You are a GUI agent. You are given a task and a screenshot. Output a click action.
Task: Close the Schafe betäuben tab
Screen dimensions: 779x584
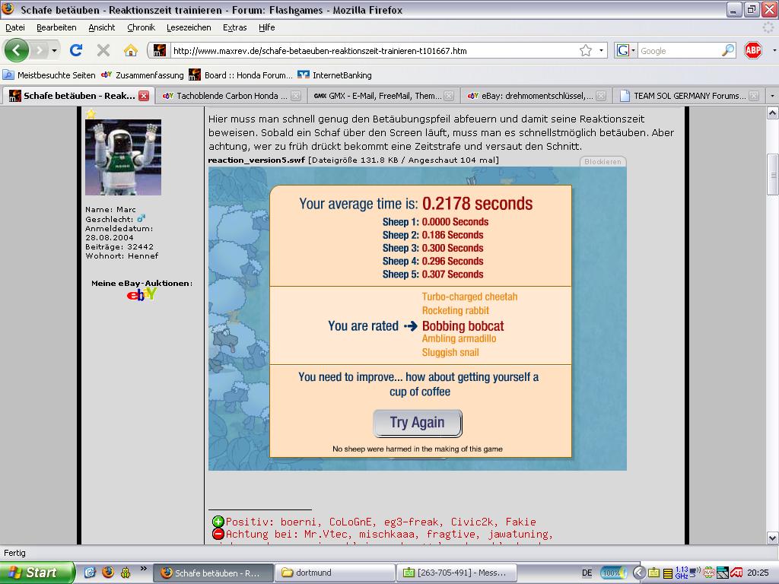click(x=144, y=96)
